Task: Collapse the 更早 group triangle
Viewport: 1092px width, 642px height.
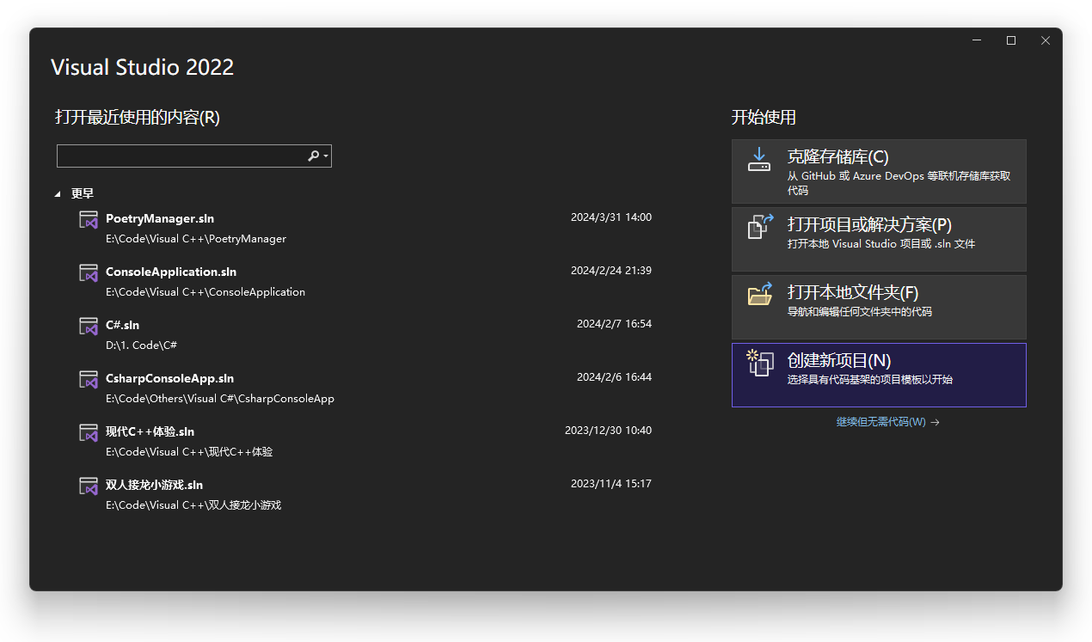Action: click(58, 194)
